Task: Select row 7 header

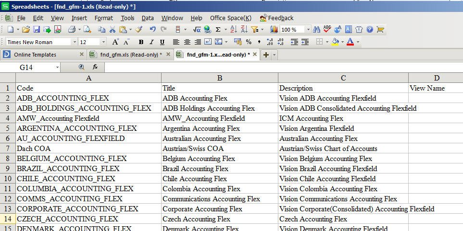Action: click(8, 148)
